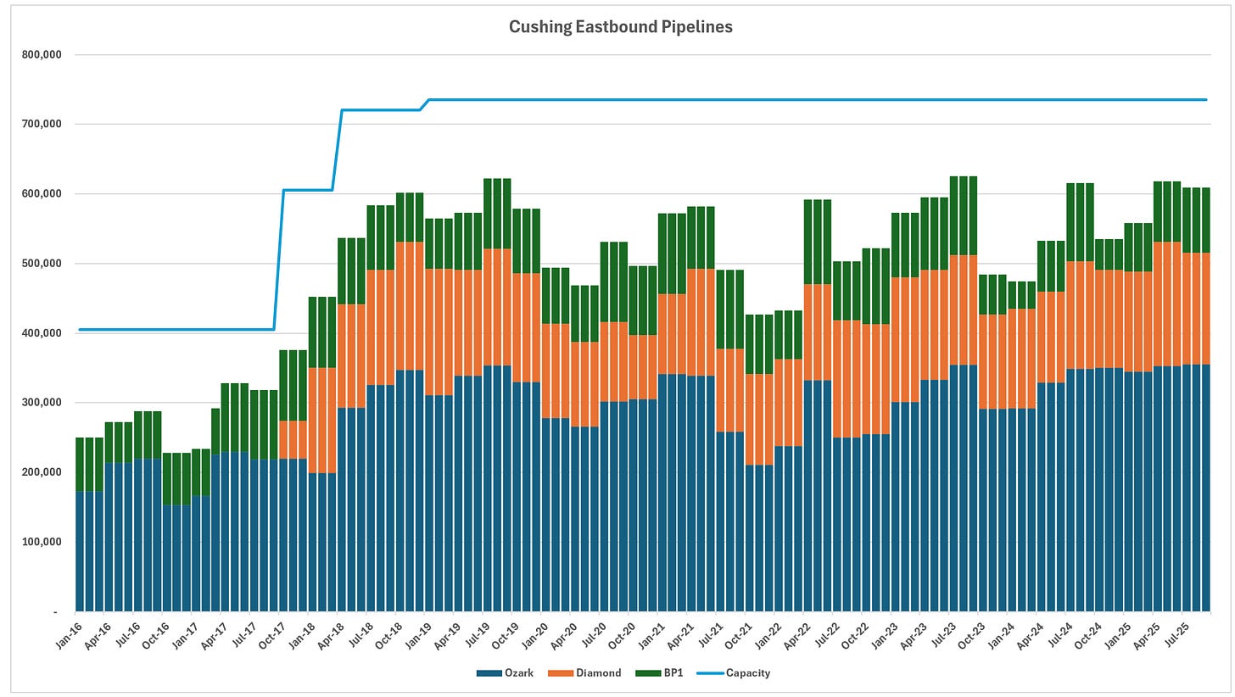Select the Capacity legend line marker
The image size is (1235, 697).
click(x=711, y=673)
